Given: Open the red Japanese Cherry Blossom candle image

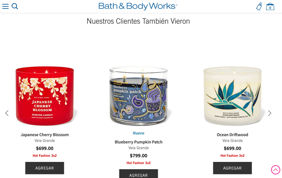Looking at the screenshot, I should click(45, 96).
